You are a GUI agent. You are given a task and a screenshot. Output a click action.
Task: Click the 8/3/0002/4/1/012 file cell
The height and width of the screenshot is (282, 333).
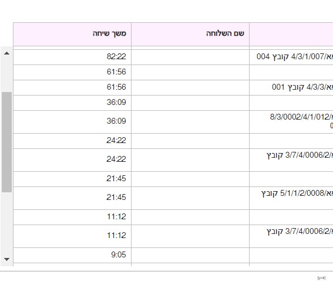[291, 122]
